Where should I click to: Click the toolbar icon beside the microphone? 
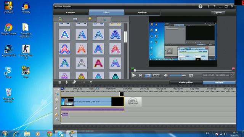click(74, 82)
